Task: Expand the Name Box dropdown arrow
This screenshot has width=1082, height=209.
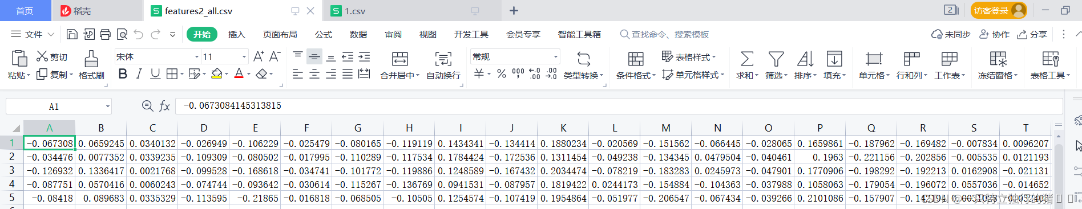Action: [x=107, y=106]
